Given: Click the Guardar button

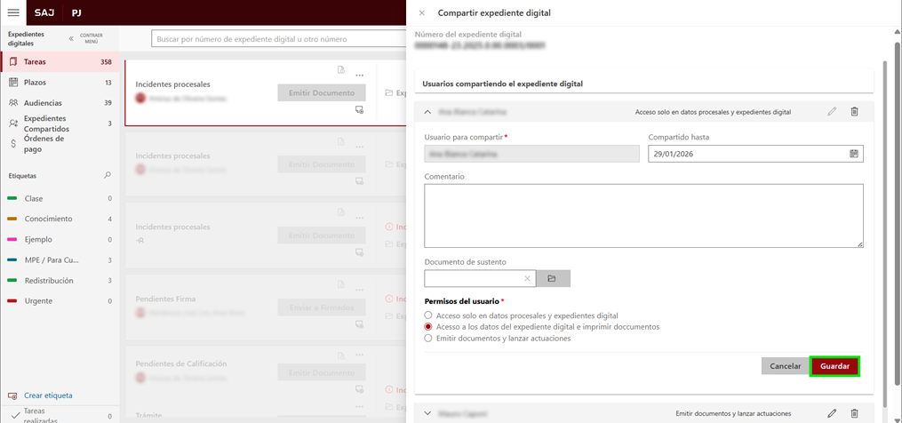Looking at the screenshot, I should 834,366.
